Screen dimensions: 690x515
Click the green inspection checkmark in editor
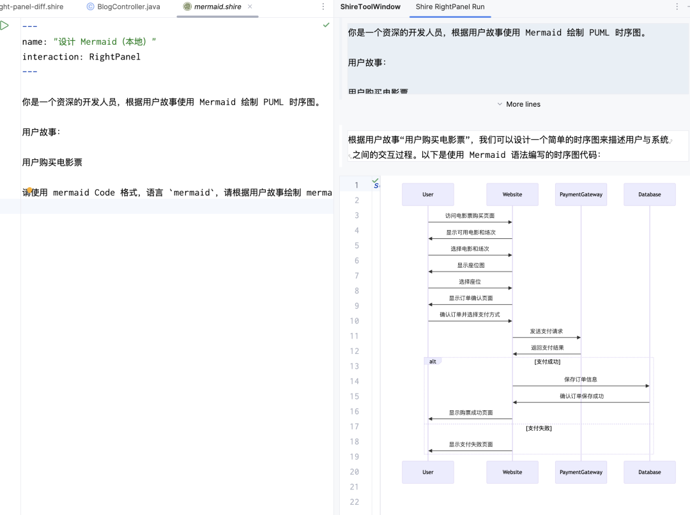point(326,25)
